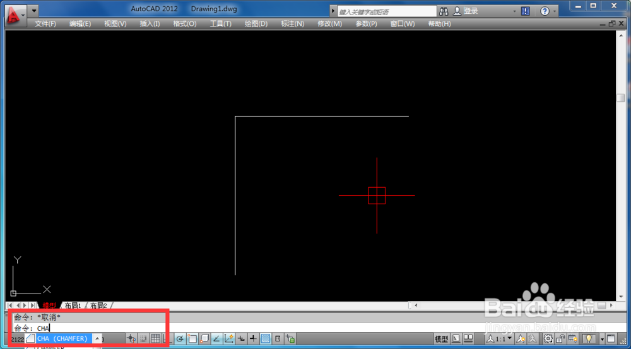Viewport: 631px width, 349px height.
Task: Switch to the 模型 layout tab
Action: (49, 306)
